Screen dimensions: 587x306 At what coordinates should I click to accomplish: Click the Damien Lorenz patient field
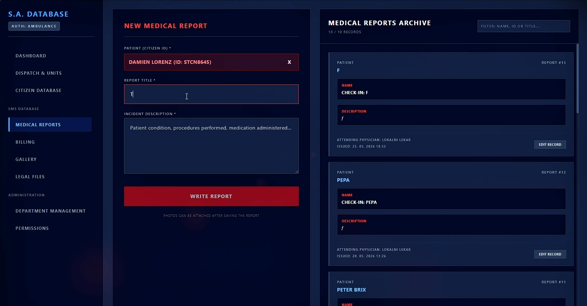coord(211,62)
